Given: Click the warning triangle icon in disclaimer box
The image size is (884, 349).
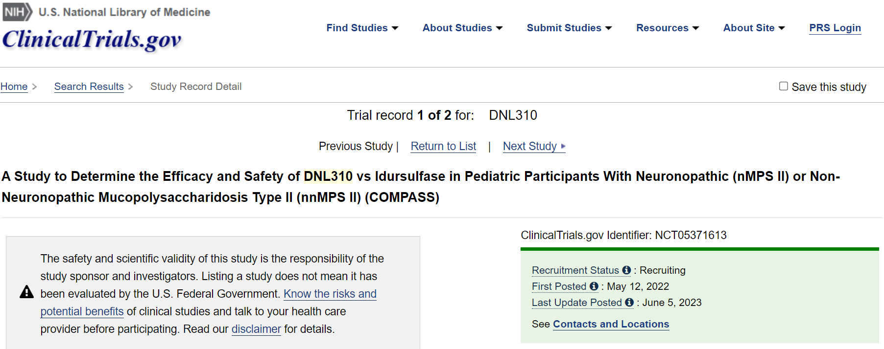Looking at the screenshot, I should point(26,292).
